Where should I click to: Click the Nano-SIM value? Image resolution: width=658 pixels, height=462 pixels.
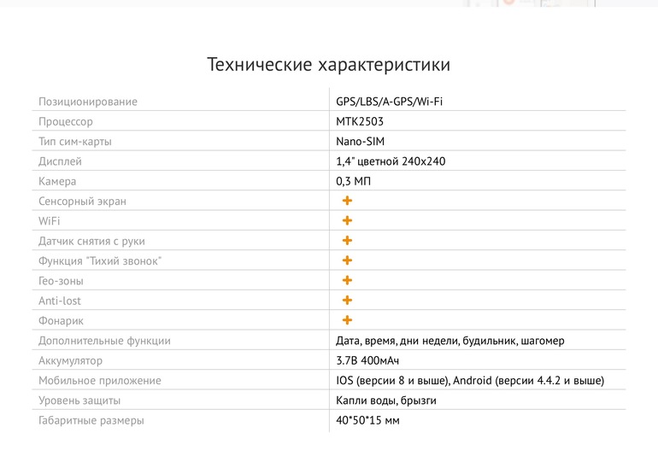click(x=360, y=141)
